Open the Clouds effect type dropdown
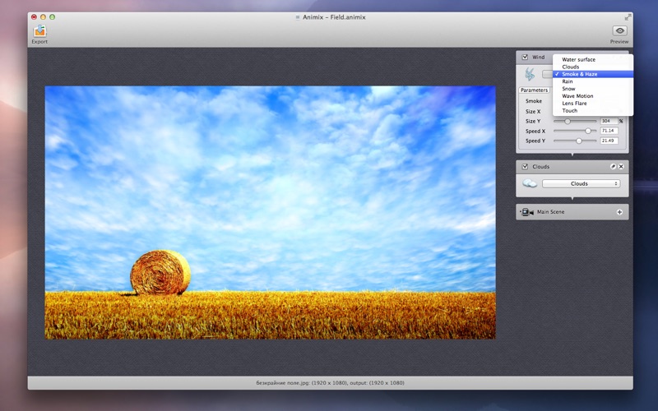Image resolution: width=658 pixels, height=411 pixels. (582, 183)
